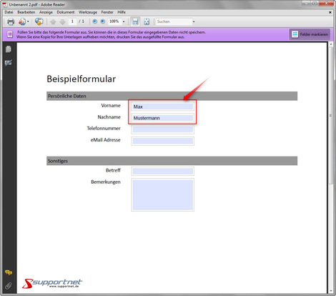The height and width of the screenshot is (296, 336).
Task: Open the Signatures panel icon in sidebar
Action: pyautogui.click(x=9, y=63)
